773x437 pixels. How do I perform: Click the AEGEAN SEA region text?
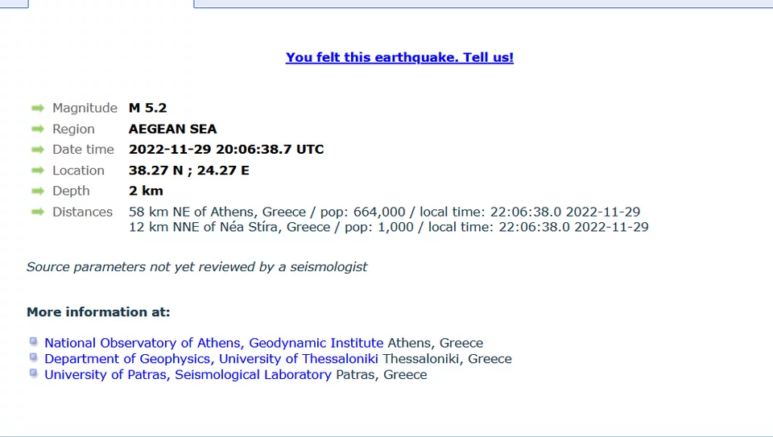tap(172, 129)
